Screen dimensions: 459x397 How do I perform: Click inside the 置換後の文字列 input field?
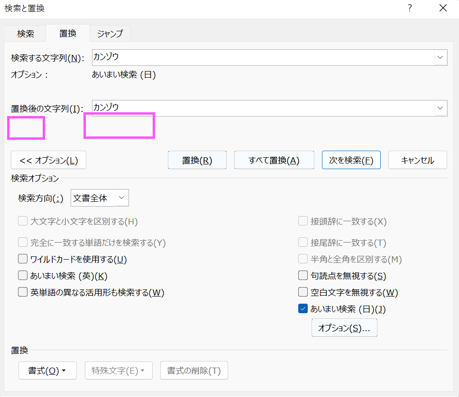263,108
